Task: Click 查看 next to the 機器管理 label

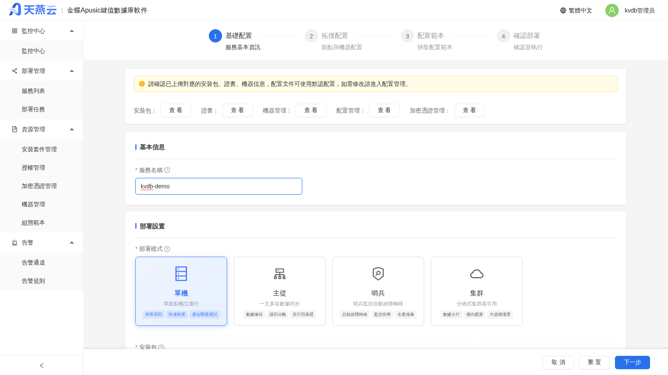Action: 311,110
